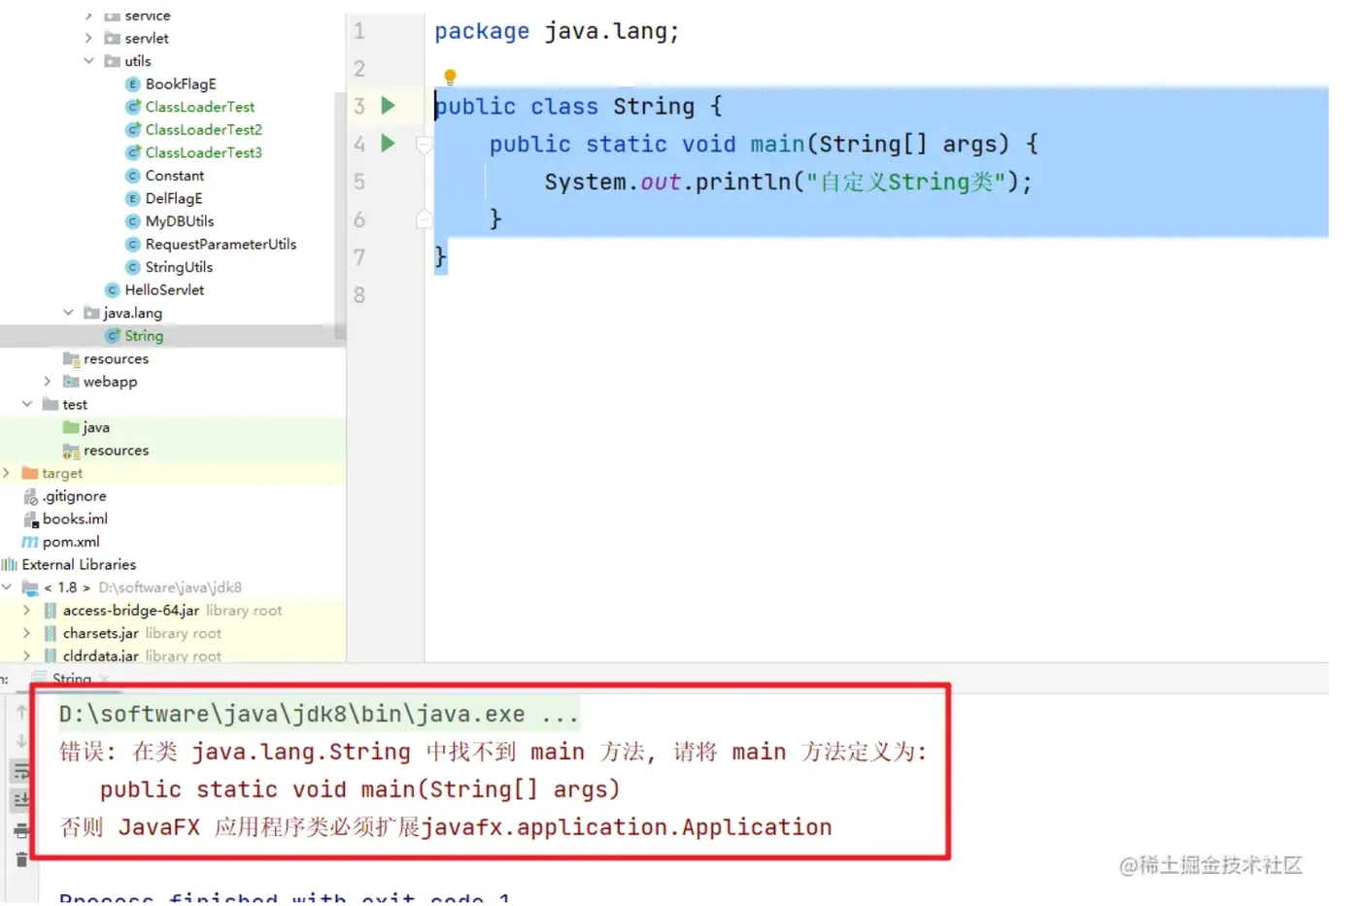The width and height of the screenshot is (1360, 906).
Task: Collapse the java.lang package
Action: point(68,313)
